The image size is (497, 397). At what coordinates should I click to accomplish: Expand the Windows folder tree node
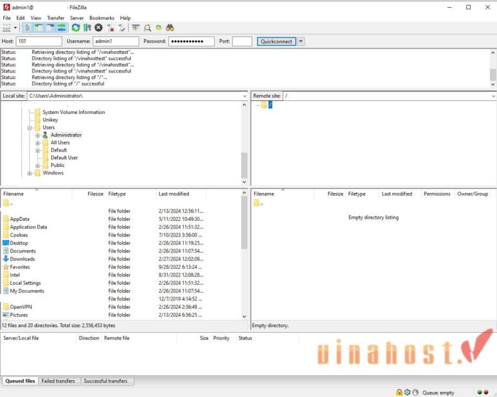click(x=30, y=173)
